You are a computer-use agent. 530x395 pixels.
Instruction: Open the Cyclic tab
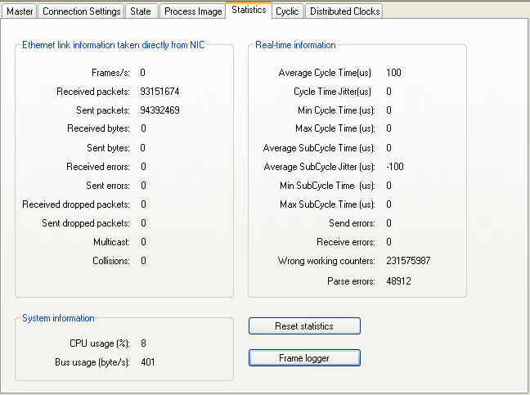click(x=287, y=11)
